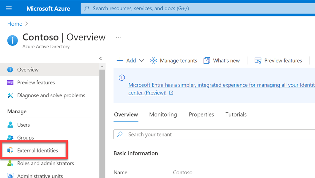Open the Tutorials tab
The image size is (315, 178).
click(236, 115)
